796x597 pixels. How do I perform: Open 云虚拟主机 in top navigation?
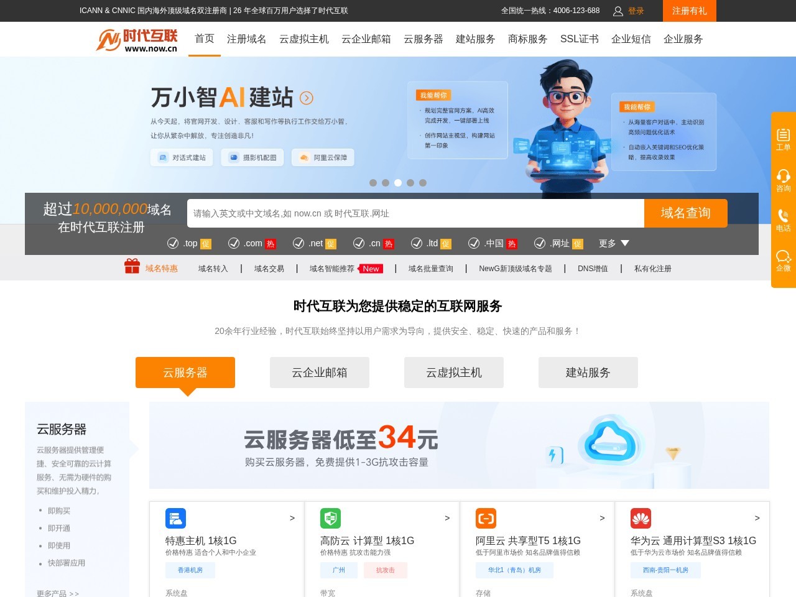(x=303, y=39)
